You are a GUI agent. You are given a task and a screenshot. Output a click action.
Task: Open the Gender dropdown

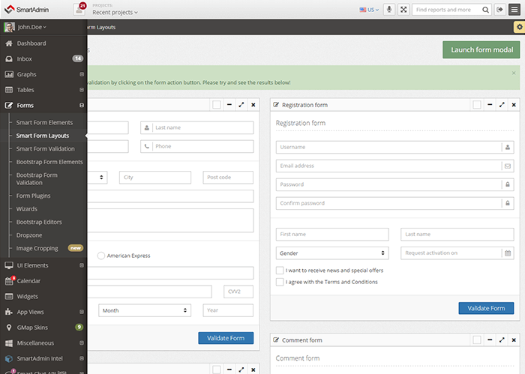[332, 253]
